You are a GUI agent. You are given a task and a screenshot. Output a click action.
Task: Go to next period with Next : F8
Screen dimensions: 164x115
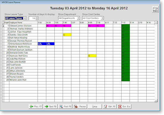(50, 106)
